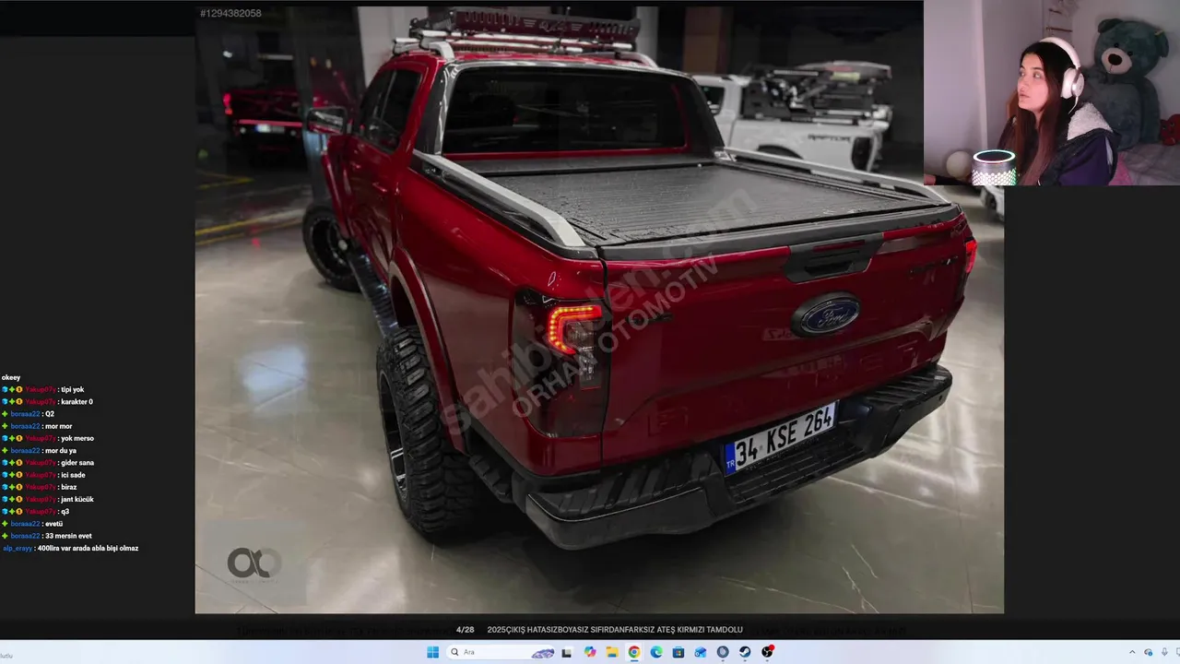The height and width of the screenshot is (664, 1180).
Task: Click chat message 'Q2' from boraaa22
Action: 50,414
